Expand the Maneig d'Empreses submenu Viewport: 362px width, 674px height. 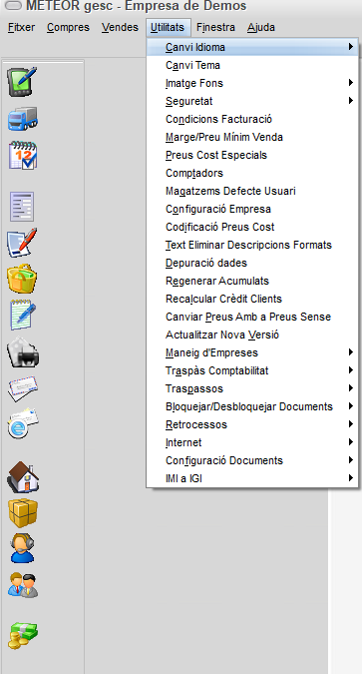click(x=252, y=352)
